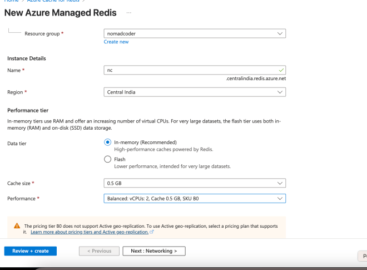Select the Flash data tier option

pos(107,159)
